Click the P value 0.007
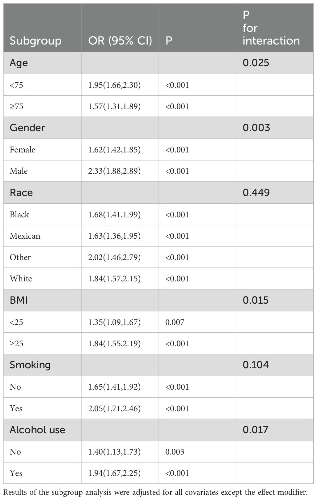Viewport: 317px width, 500px height. [175, 322]
